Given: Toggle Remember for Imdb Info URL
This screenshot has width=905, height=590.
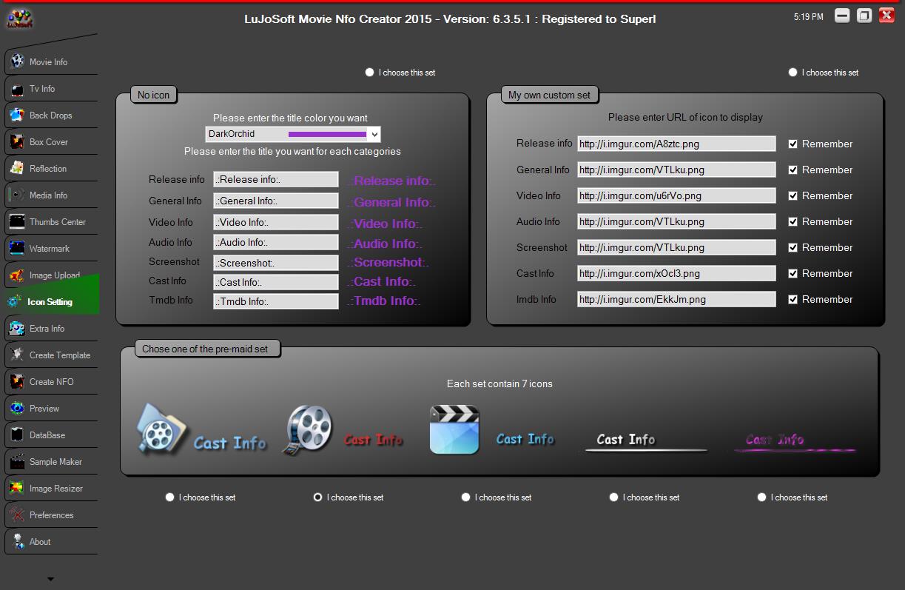Looking at the screenshot, I should coord(793,299).
